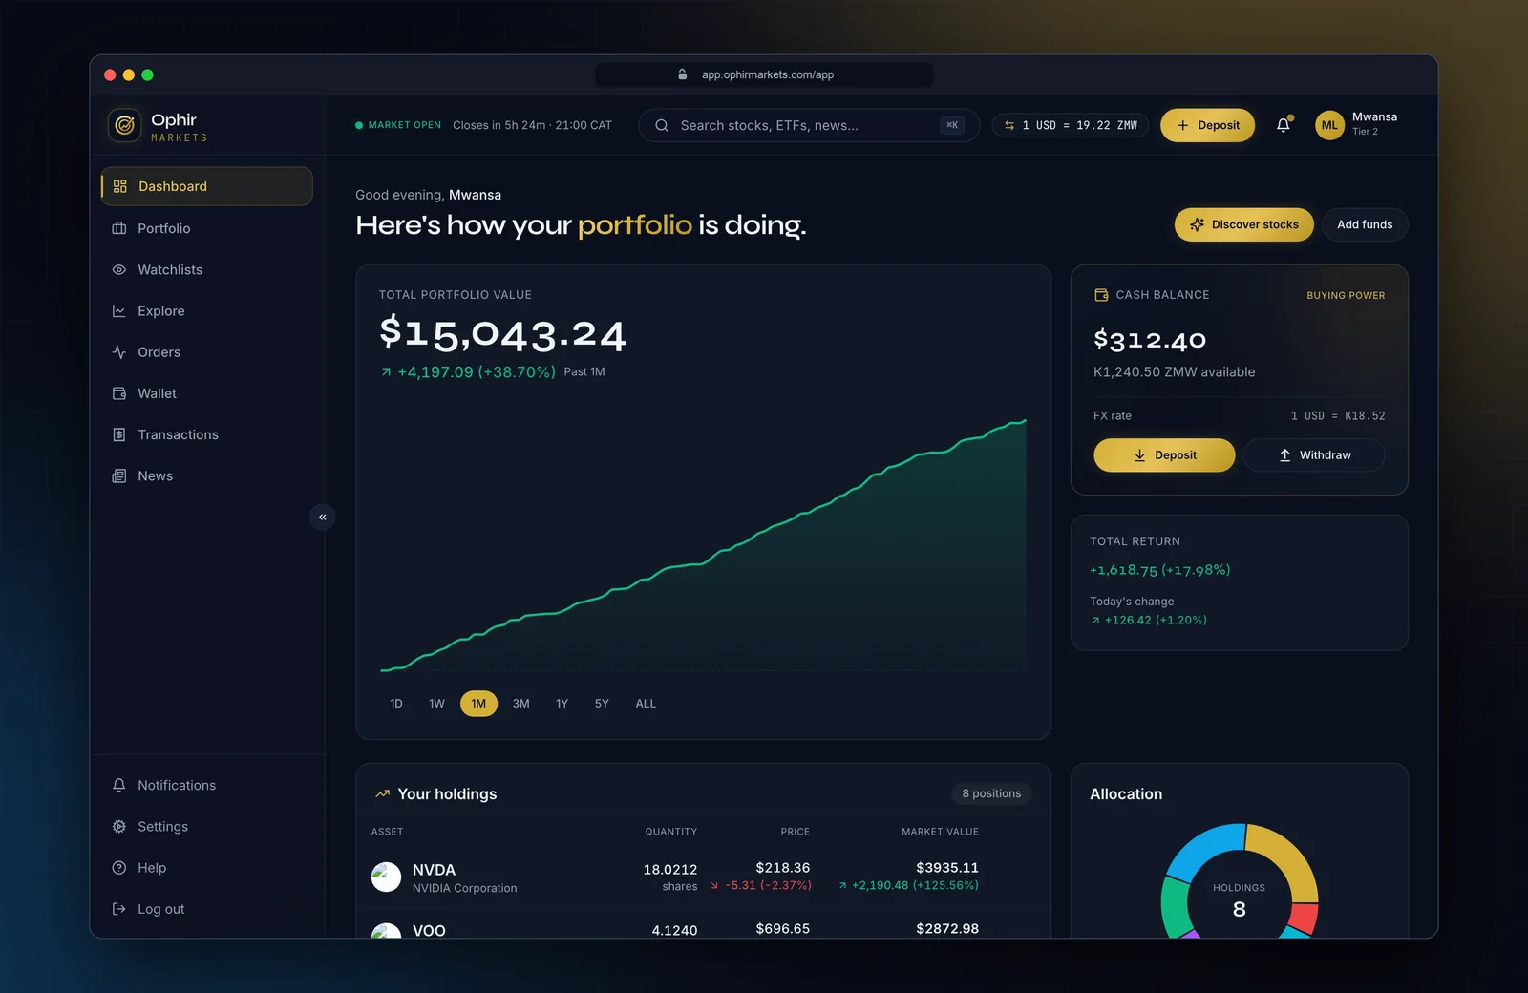Click the green allocation donut segment
The width and height of the screenshot is (1528, 993).
pos(1175,907)
